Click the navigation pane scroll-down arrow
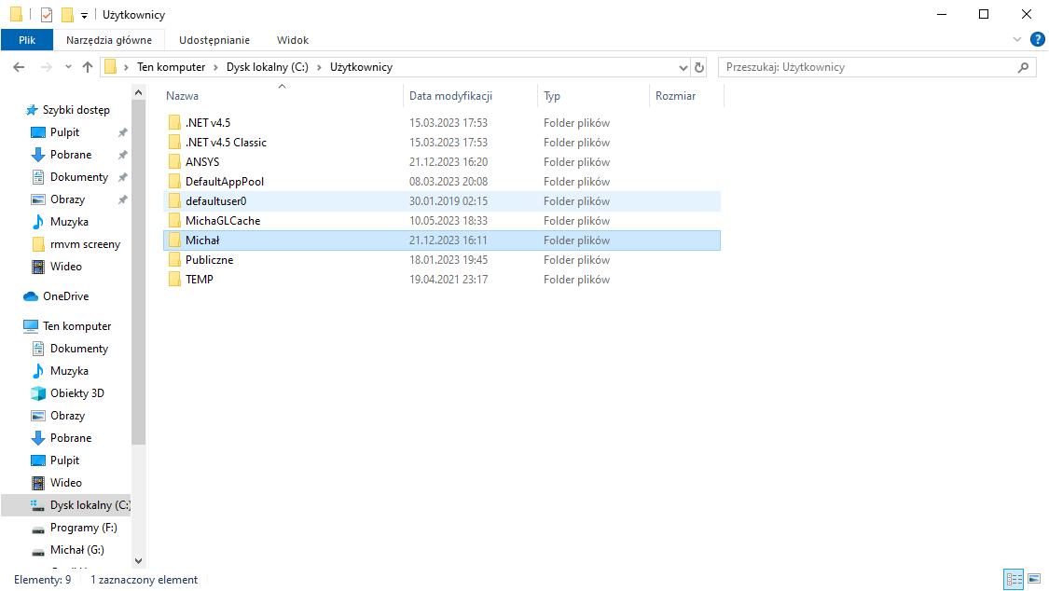1049x591 pixels. tap(139, 560)
